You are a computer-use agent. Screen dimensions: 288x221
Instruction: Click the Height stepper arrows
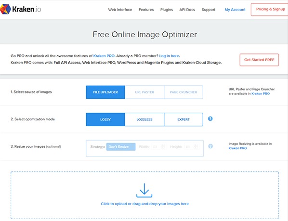coord(196,146)
